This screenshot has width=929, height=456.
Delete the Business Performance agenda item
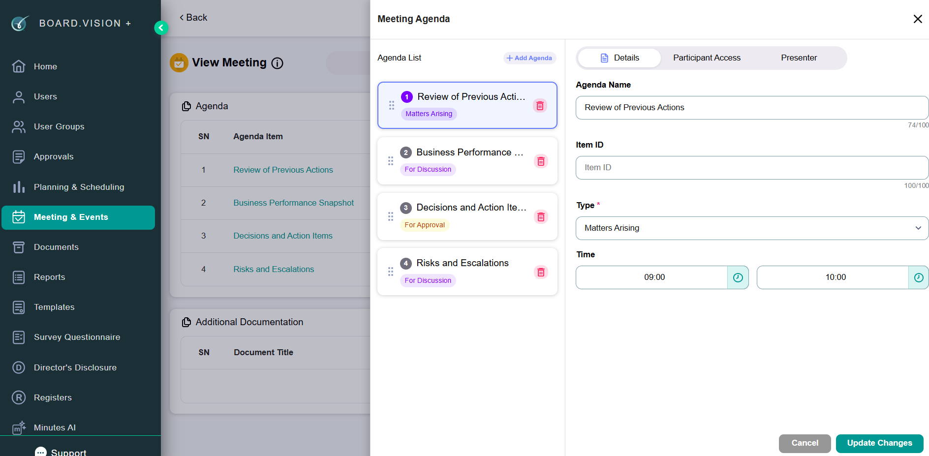(541, 161)
